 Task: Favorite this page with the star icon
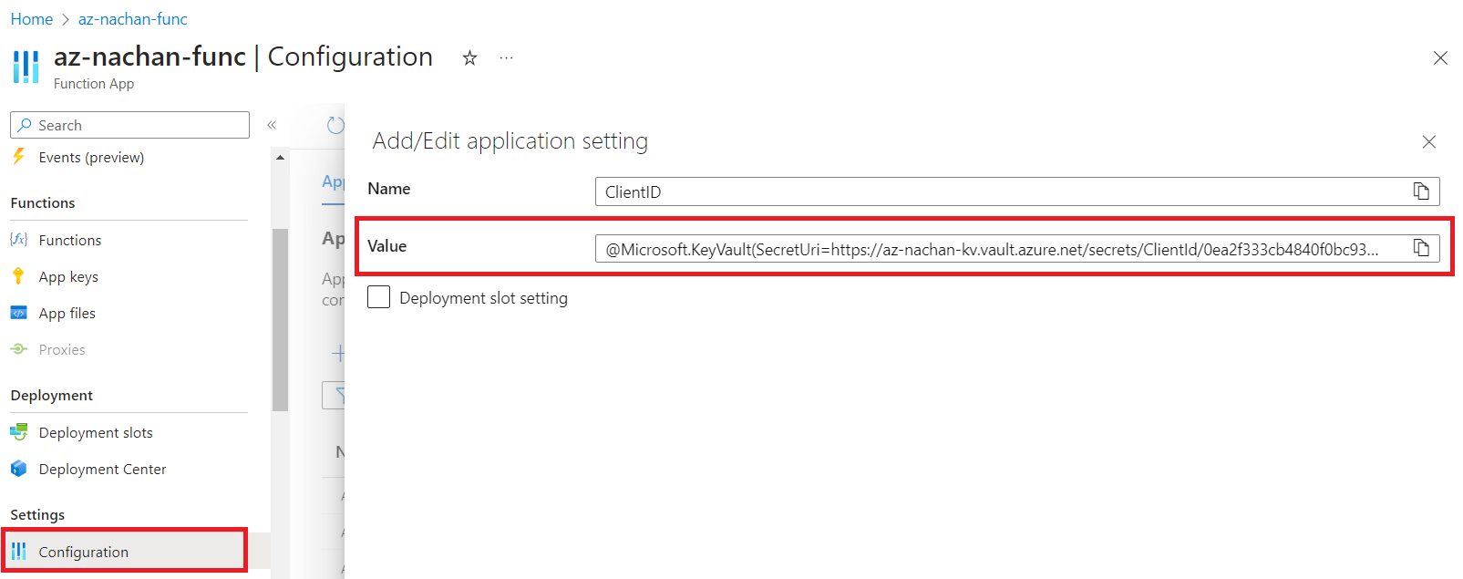pyautogui.click(x=469, y=58)
